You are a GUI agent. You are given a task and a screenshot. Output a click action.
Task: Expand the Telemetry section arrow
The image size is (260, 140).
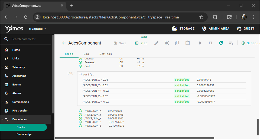click(x=2, y=67)
